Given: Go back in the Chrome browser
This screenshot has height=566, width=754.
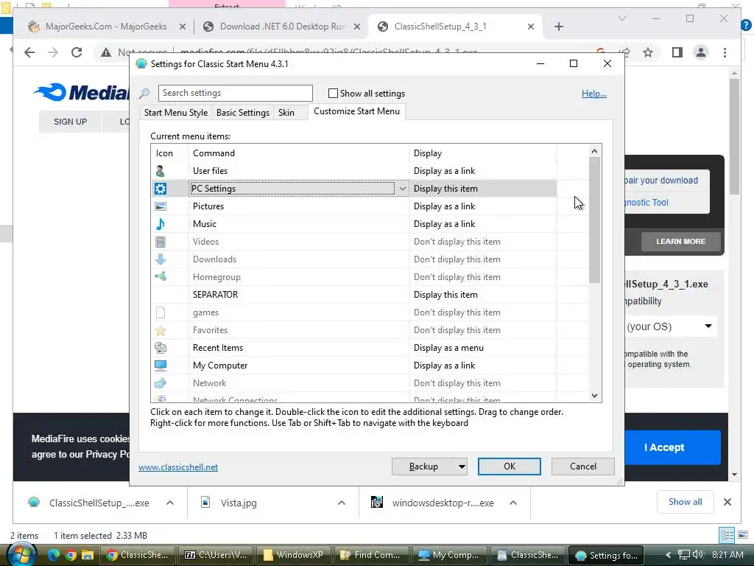Looking at the screenshot, I should 29,52.
